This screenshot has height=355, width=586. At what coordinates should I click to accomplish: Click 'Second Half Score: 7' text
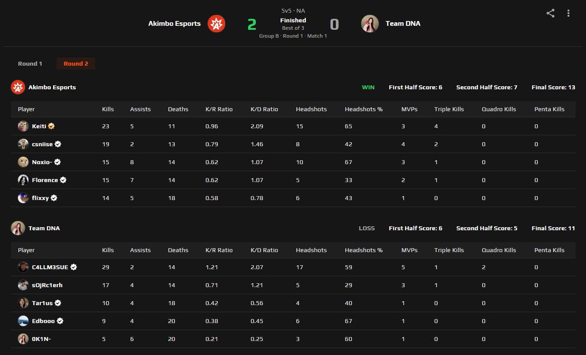(487, 87)
